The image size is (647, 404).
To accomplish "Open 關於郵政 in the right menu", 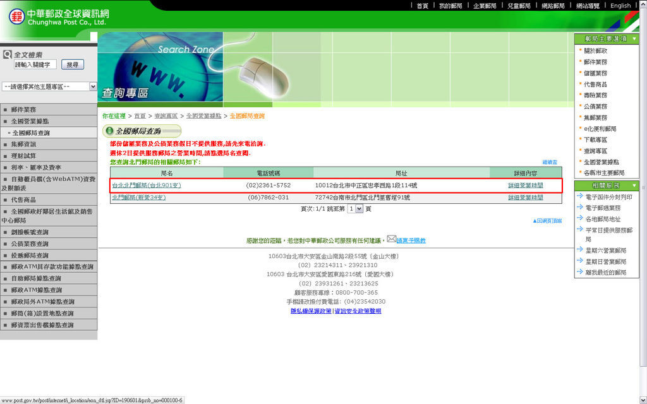I will click(595, 50).
